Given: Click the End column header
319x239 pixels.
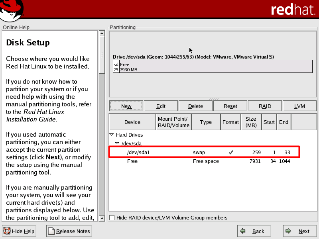Looking at the screenshot, I should tap(284, 122).
